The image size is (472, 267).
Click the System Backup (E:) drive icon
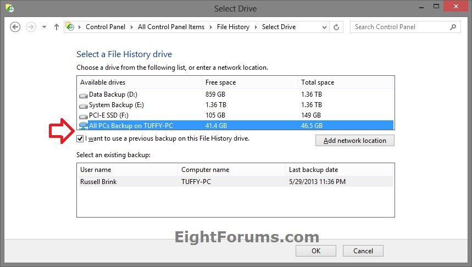83,105
